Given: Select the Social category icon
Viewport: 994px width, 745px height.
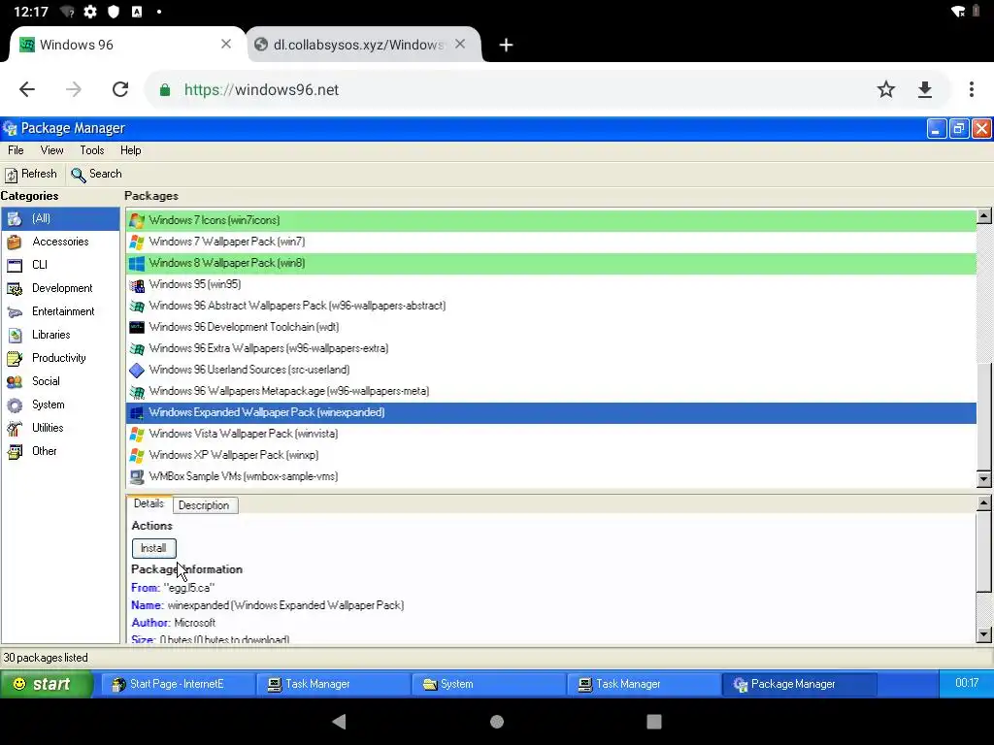Looking at the screenshot, I should click(14, 382).
